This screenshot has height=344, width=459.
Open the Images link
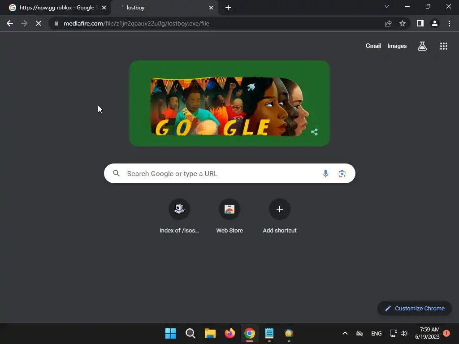pos(397,46)
